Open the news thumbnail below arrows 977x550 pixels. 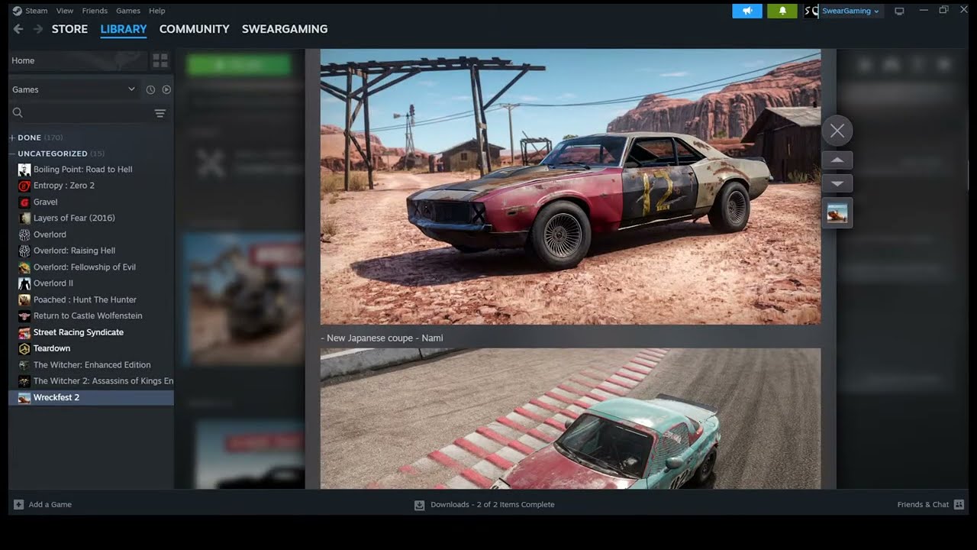click(x=837, y=213)
